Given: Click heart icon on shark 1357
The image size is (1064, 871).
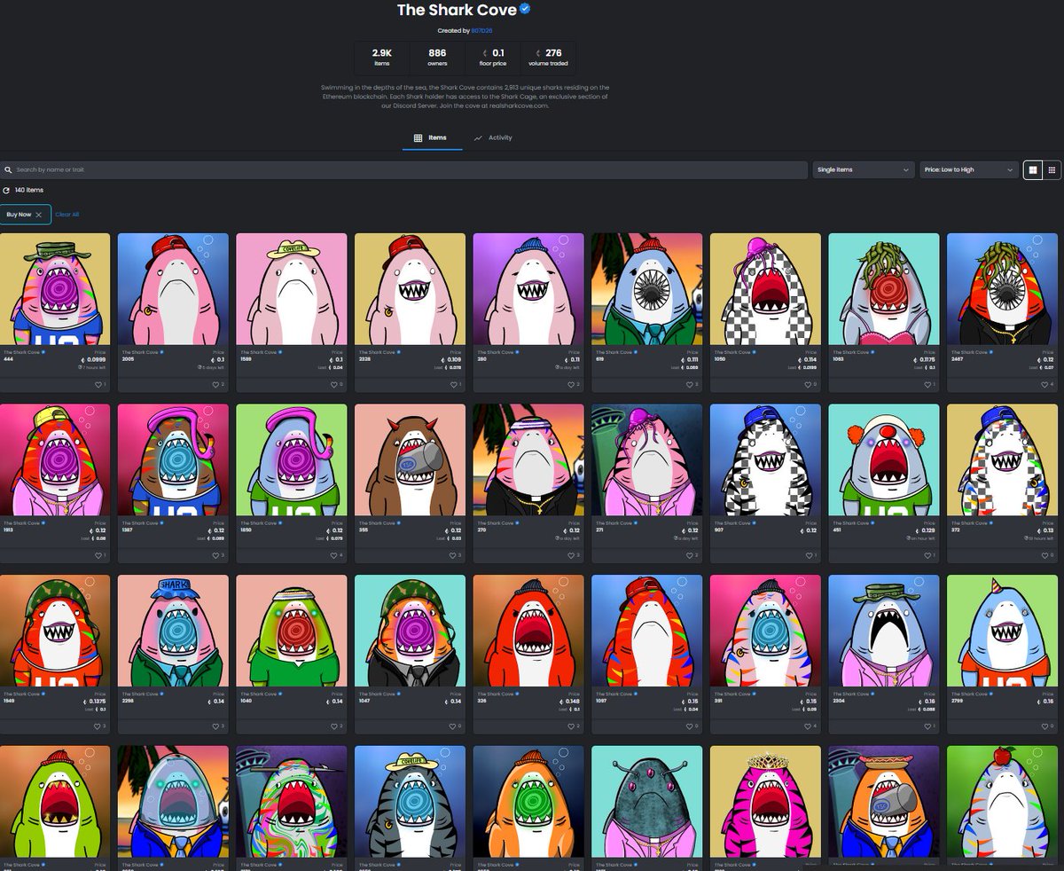Looking at the screenshot, I should click(x=214, y=555).
